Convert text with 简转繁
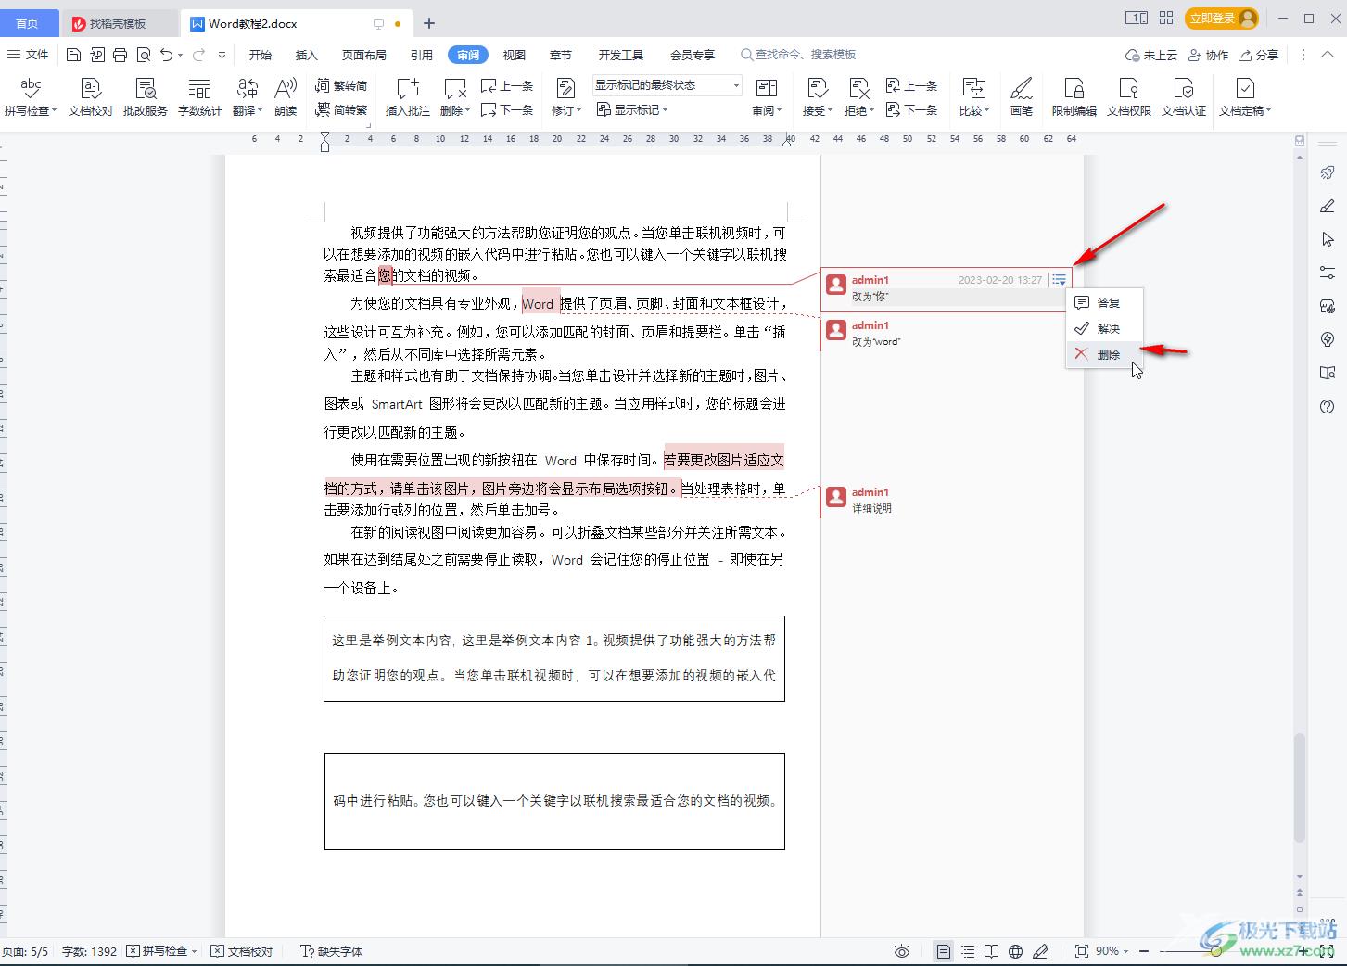The width and height of the screenshot is (1347, 966). [341, 109]
